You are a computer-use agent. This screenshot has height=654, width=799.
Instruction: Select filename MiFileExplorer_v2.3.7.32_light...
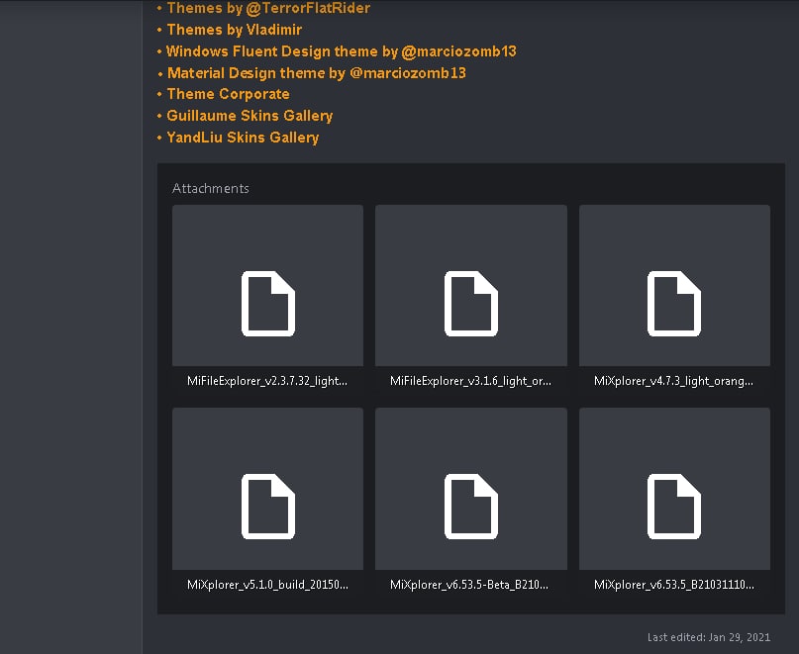[267, 381]
